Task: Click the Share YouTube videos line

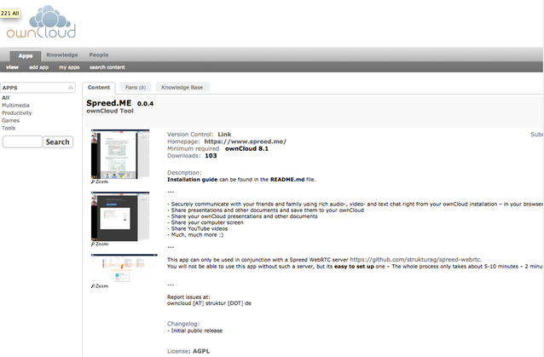Action: tap(198, 228)
